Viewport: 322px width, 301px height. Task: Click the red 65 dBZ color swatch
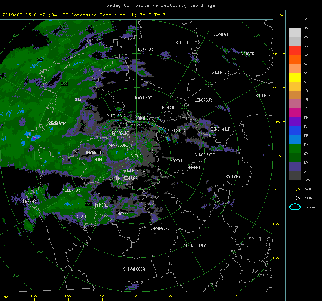(x=295, y=50)
